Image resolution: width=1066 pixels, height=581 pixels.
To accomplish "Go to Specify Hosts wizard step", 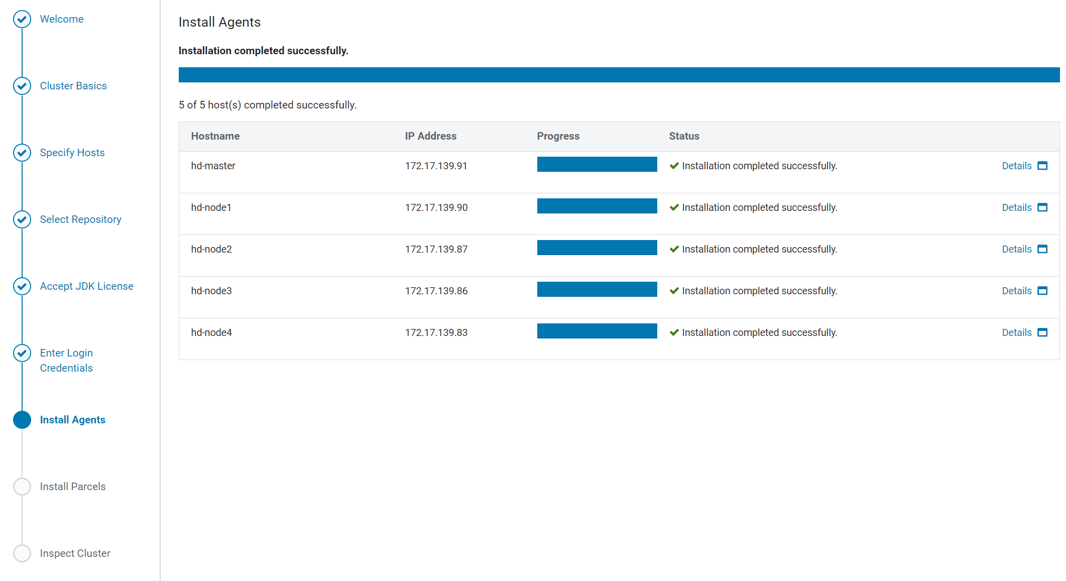I will pyautogui.click(x=72, y=153).
